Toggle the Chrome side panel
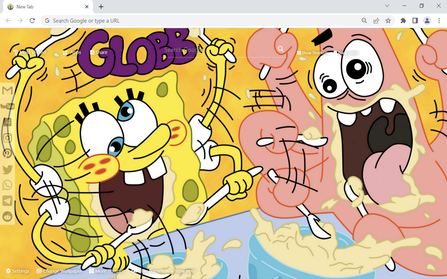This screenshot has height=279, width=447. pyautogui.click(x=415, y=21)
